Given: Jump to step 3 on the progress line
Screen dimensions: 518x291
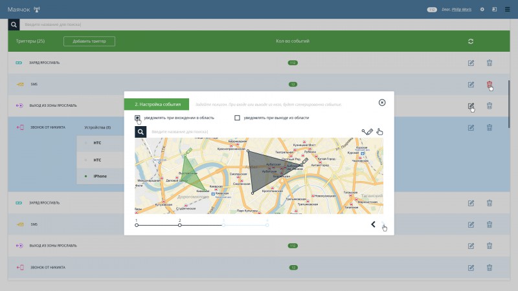Looking at the screenshot, I should click(x=223, y=225).
